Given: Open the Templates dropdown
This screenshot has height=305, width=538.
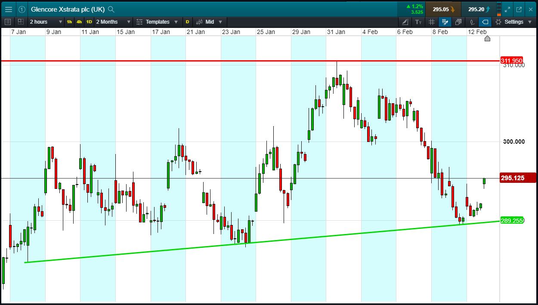Looking at the screenshot, I should [162, 22].
